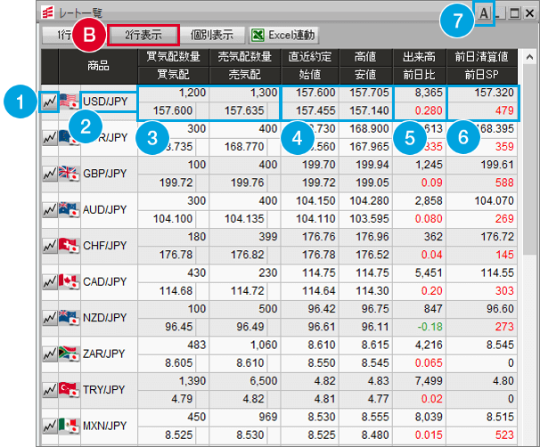The image size is (540, 447).
Task: Click the Australia-Japan flag icon for AUD/JPY
Action: pyautogui.click(x=69, y=209)
